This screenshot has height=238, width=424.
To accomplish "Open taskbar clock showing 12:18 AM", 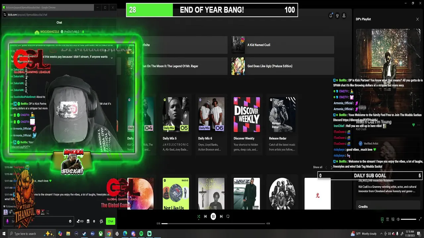I will pos(410,234).
